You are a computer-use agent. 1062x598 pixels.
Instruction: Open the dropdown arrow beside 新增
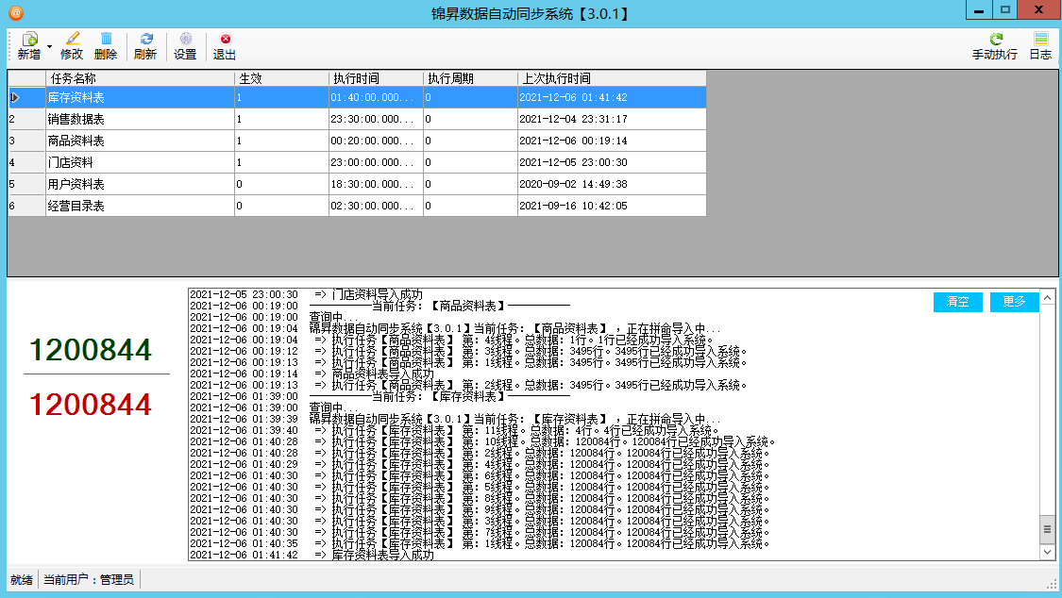click(49, 44)
